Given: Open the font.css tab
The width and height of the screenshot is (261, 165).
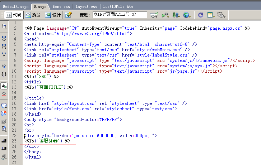Looking at the screenshot, I should tap(61, 7).
